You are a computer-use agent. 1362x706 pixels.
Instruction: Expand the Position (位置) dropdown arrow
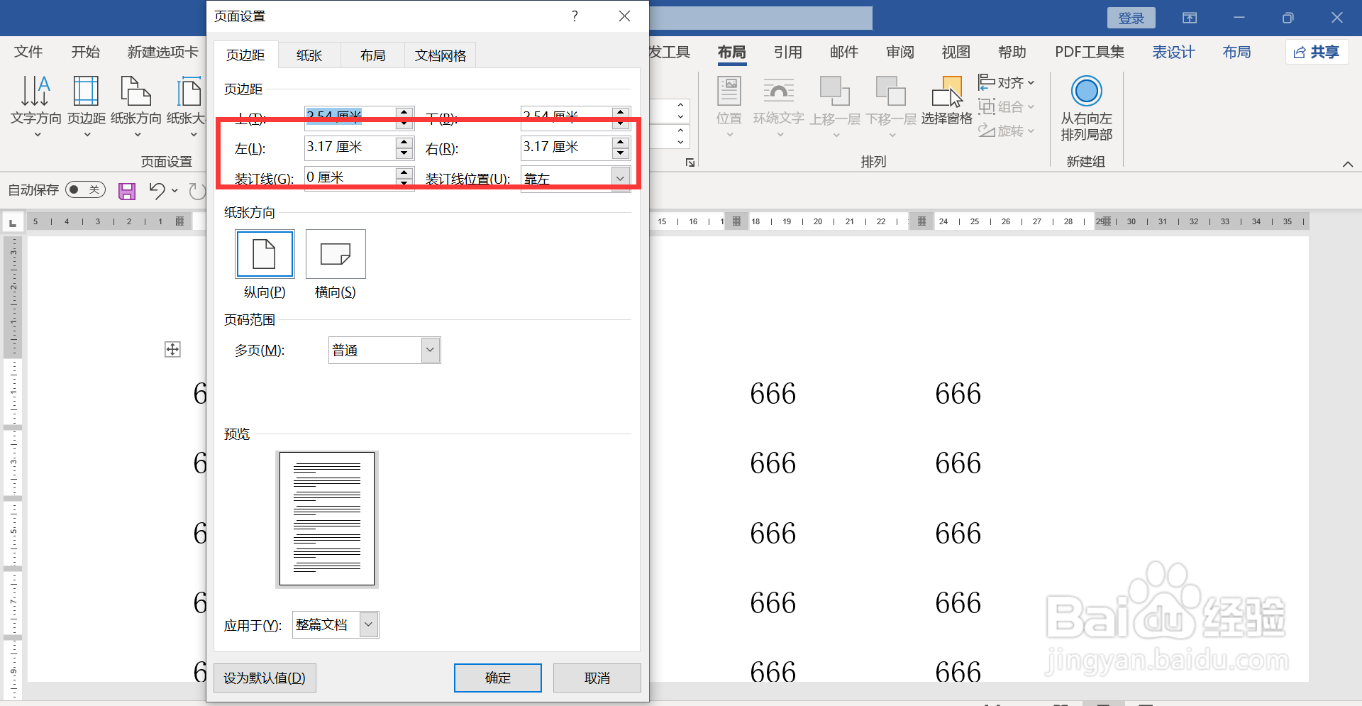click(729, 135)
